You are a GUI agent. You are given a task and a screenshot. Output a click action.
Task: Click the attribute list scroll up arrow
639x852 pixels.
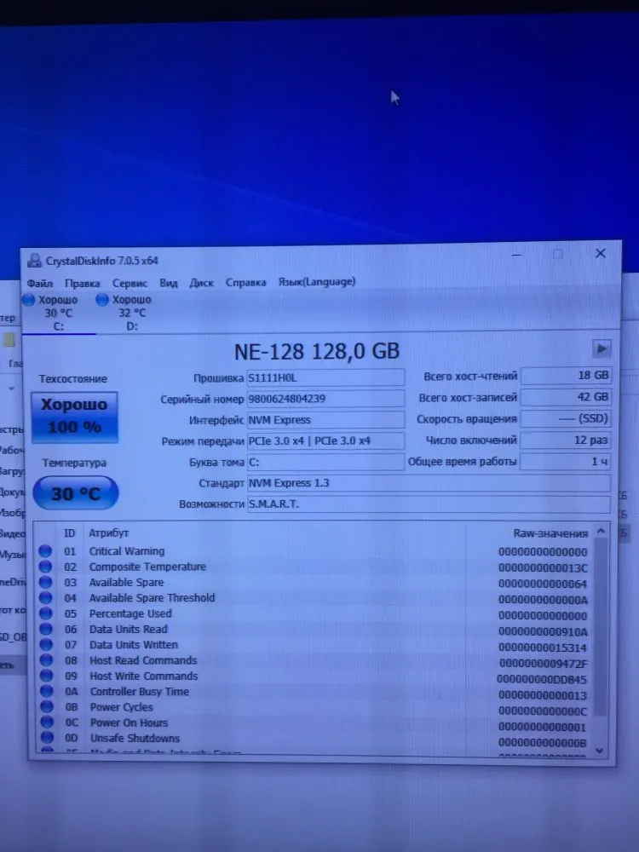coord(601,531)
